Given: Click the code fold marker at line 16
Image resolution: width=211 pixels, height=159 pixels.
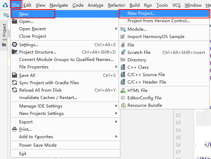Looking at the screenshot, I should point(194,145).
